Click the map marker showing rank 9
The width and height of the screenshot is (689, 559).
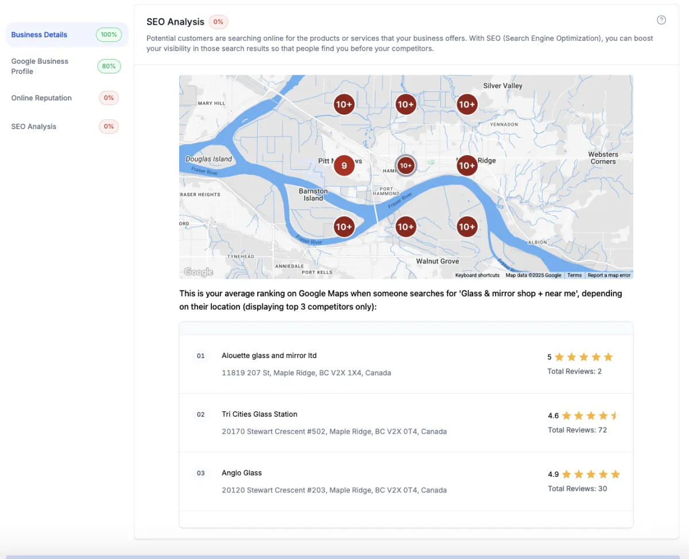point(344,166)
